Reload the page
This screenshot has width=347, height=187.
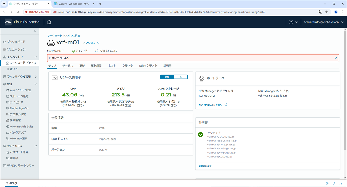tap(18, 12)
